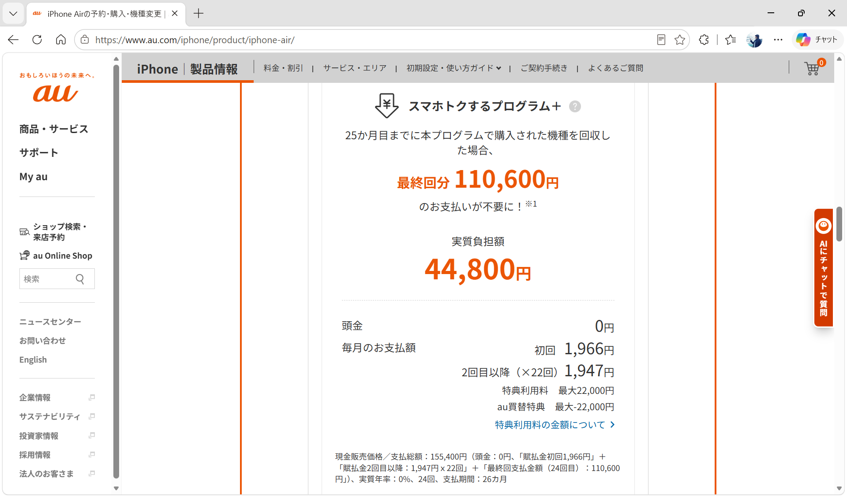Screen dimensions: 847x497
Task: Click the iPhone heading link
Action: point(157,69)
